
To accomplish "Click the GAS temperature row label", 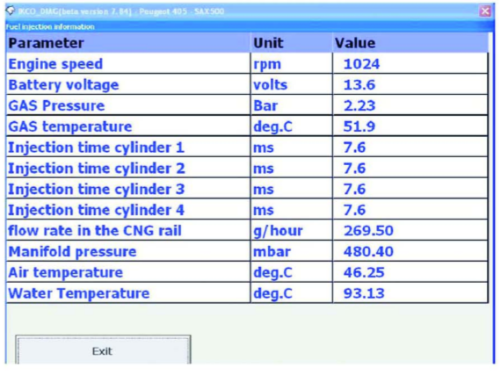I will pyautogui.click(x=70, y=126).
